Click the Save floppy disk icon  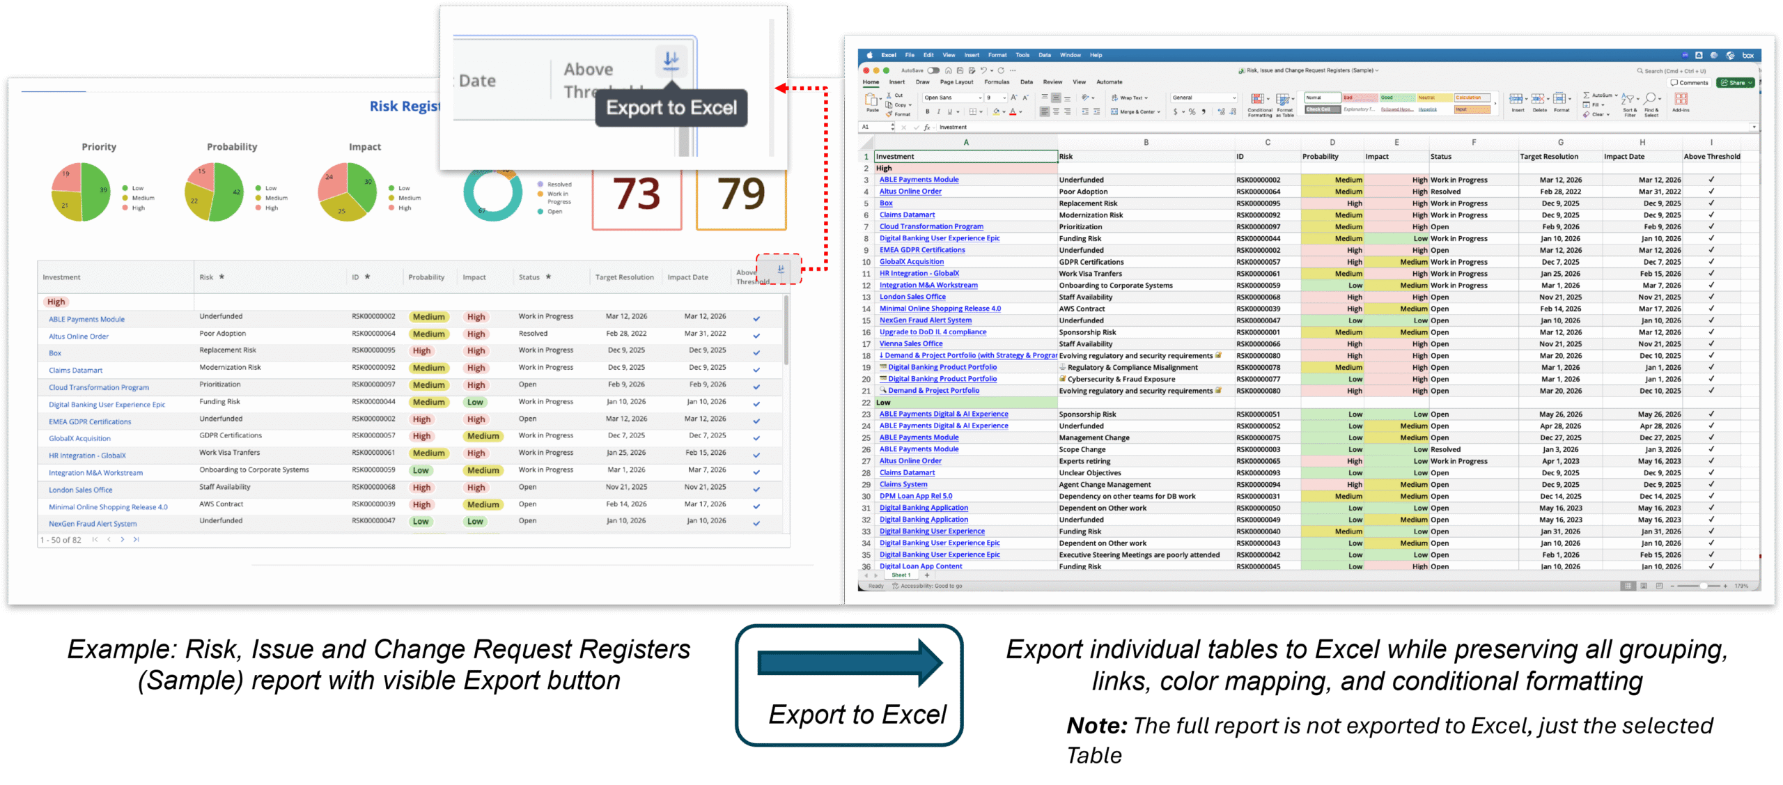[x=960, y=70]
